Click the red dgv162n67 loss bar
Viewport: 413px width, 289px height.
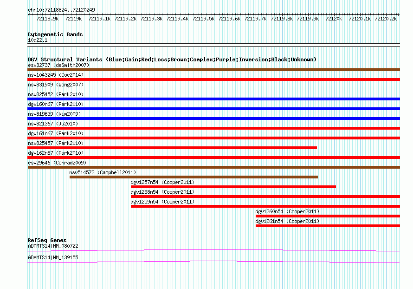[213, 158]
